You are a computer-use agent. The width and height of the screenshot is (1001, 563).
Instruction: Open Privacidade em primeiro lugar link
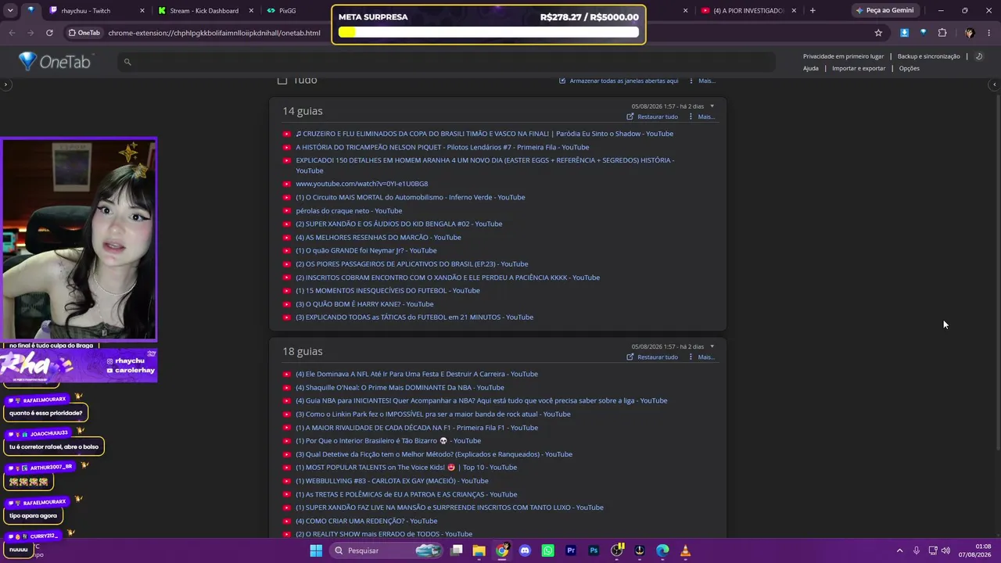843,56
